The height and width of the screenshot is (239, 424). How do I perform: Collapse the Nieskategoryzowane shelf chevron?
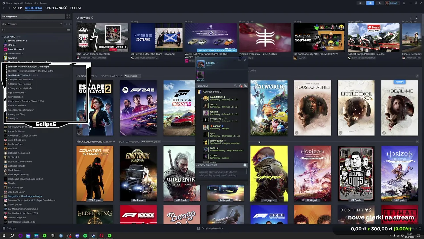(417, 142)
